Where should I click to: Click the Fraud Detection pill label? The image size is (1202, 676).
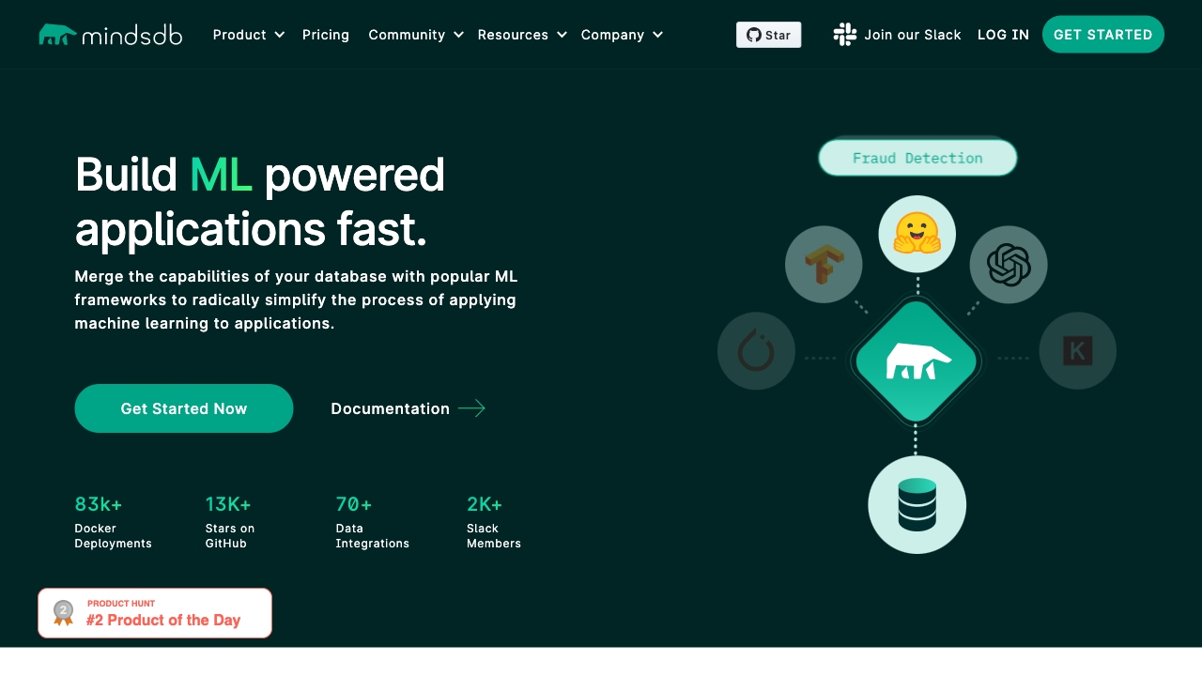[917, 157]
